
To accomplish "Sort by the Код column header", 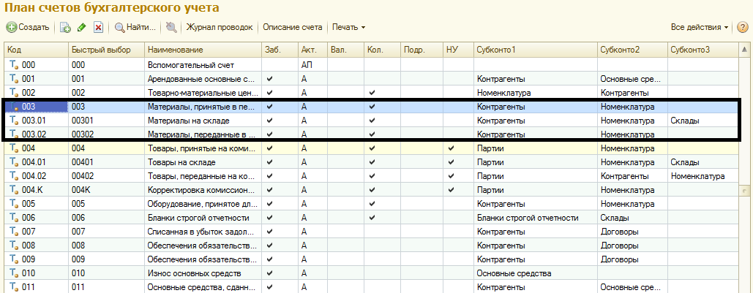I will 35,50.
